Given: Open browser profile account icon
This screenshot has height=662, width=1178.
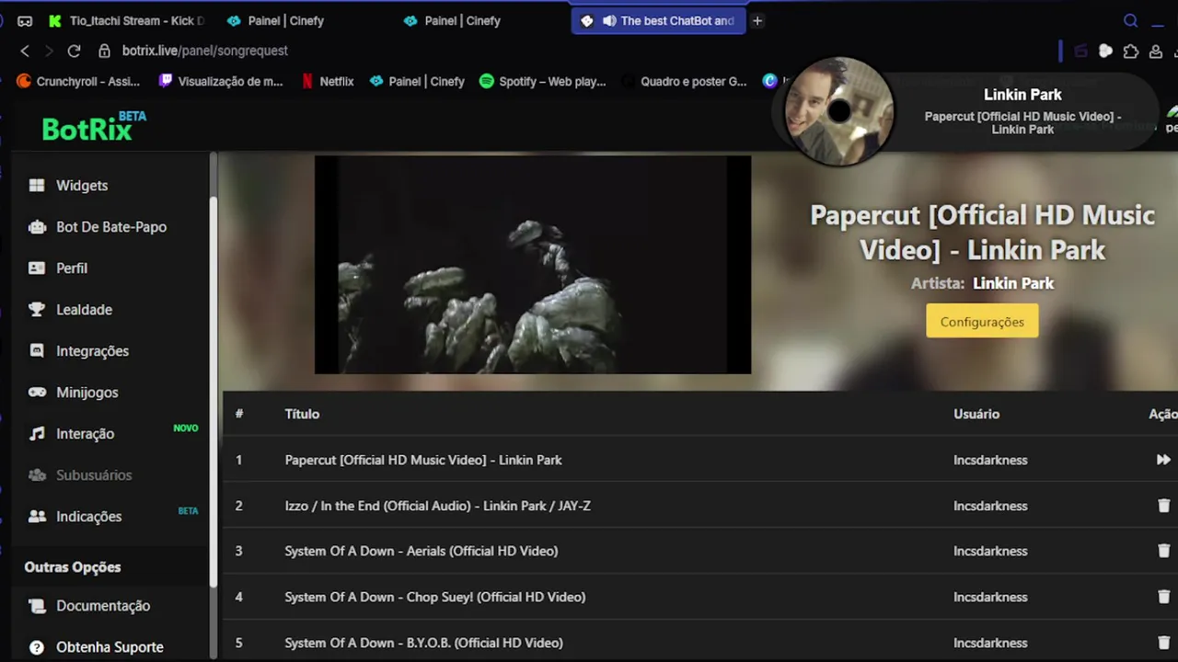Looking at the screenshot, I should pyautogui.click(x=1156, y=51).
